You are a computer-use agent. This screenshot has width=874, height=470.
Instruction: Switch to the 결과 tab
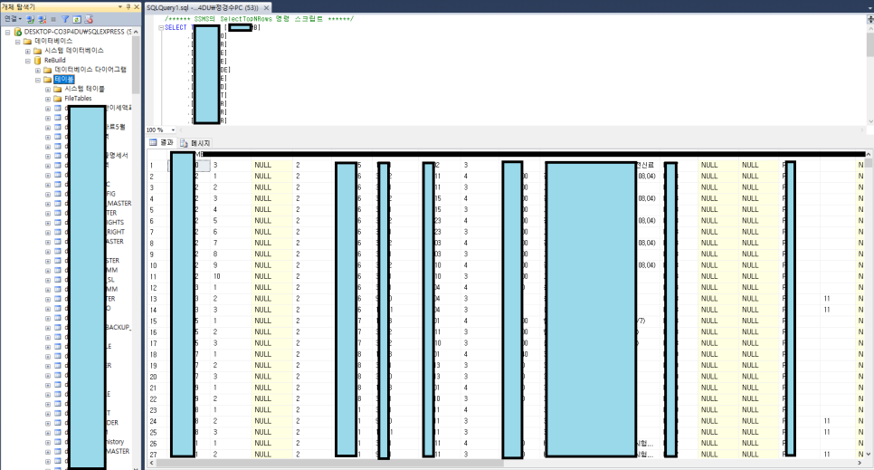point(161,142)
